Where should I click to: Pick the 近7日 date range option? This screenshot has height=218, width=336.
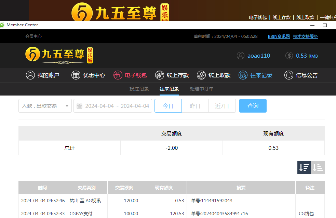click(x=222, y=106)
